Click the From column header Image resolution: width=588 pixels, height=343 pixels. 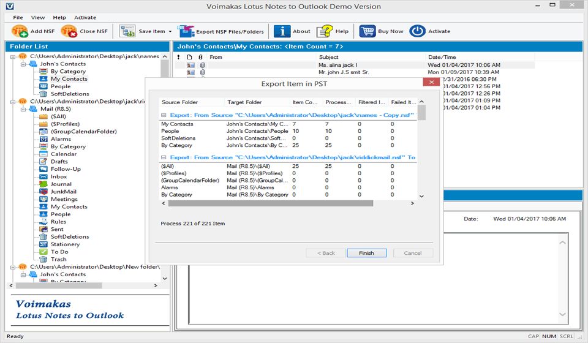click(262, 57)
